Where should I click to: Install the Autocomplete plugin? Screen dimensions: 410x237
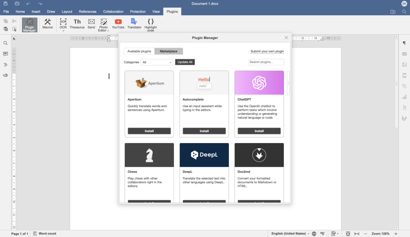204,131
